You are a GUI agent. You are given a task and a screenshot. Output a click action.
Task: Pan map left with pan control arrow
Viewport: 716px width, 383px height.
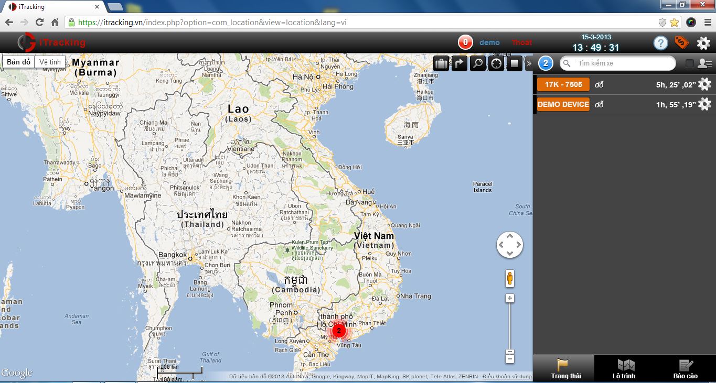(x=501, y=245)
